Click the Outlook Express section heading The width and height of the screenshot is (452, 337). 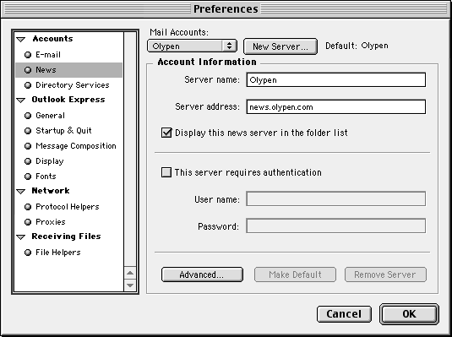68,100
